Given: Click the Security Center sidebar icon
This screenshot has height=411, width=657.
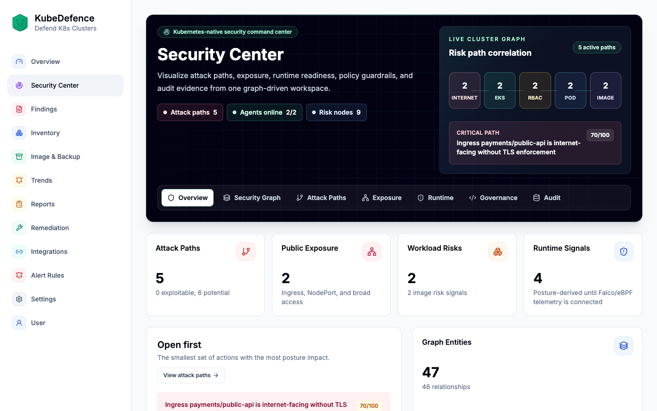Looking at the screenshot, I should pos(19,85).
